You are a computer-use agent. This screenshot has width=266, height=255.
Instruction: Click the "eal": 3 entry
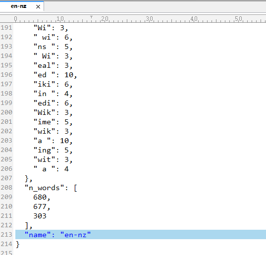click(53, 65)
